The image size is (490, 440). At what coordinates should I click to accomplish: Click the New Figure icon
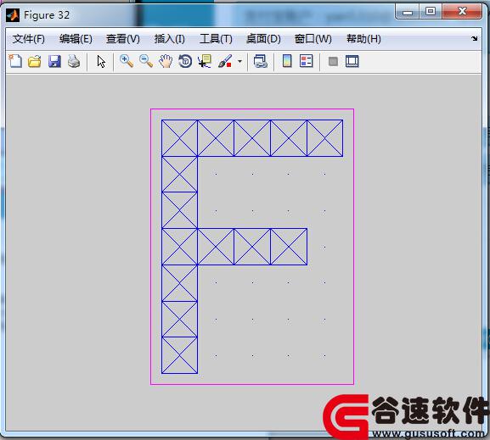tap(15, 61)
